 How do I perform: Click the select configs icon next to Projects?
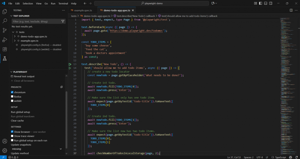(62, 87)
